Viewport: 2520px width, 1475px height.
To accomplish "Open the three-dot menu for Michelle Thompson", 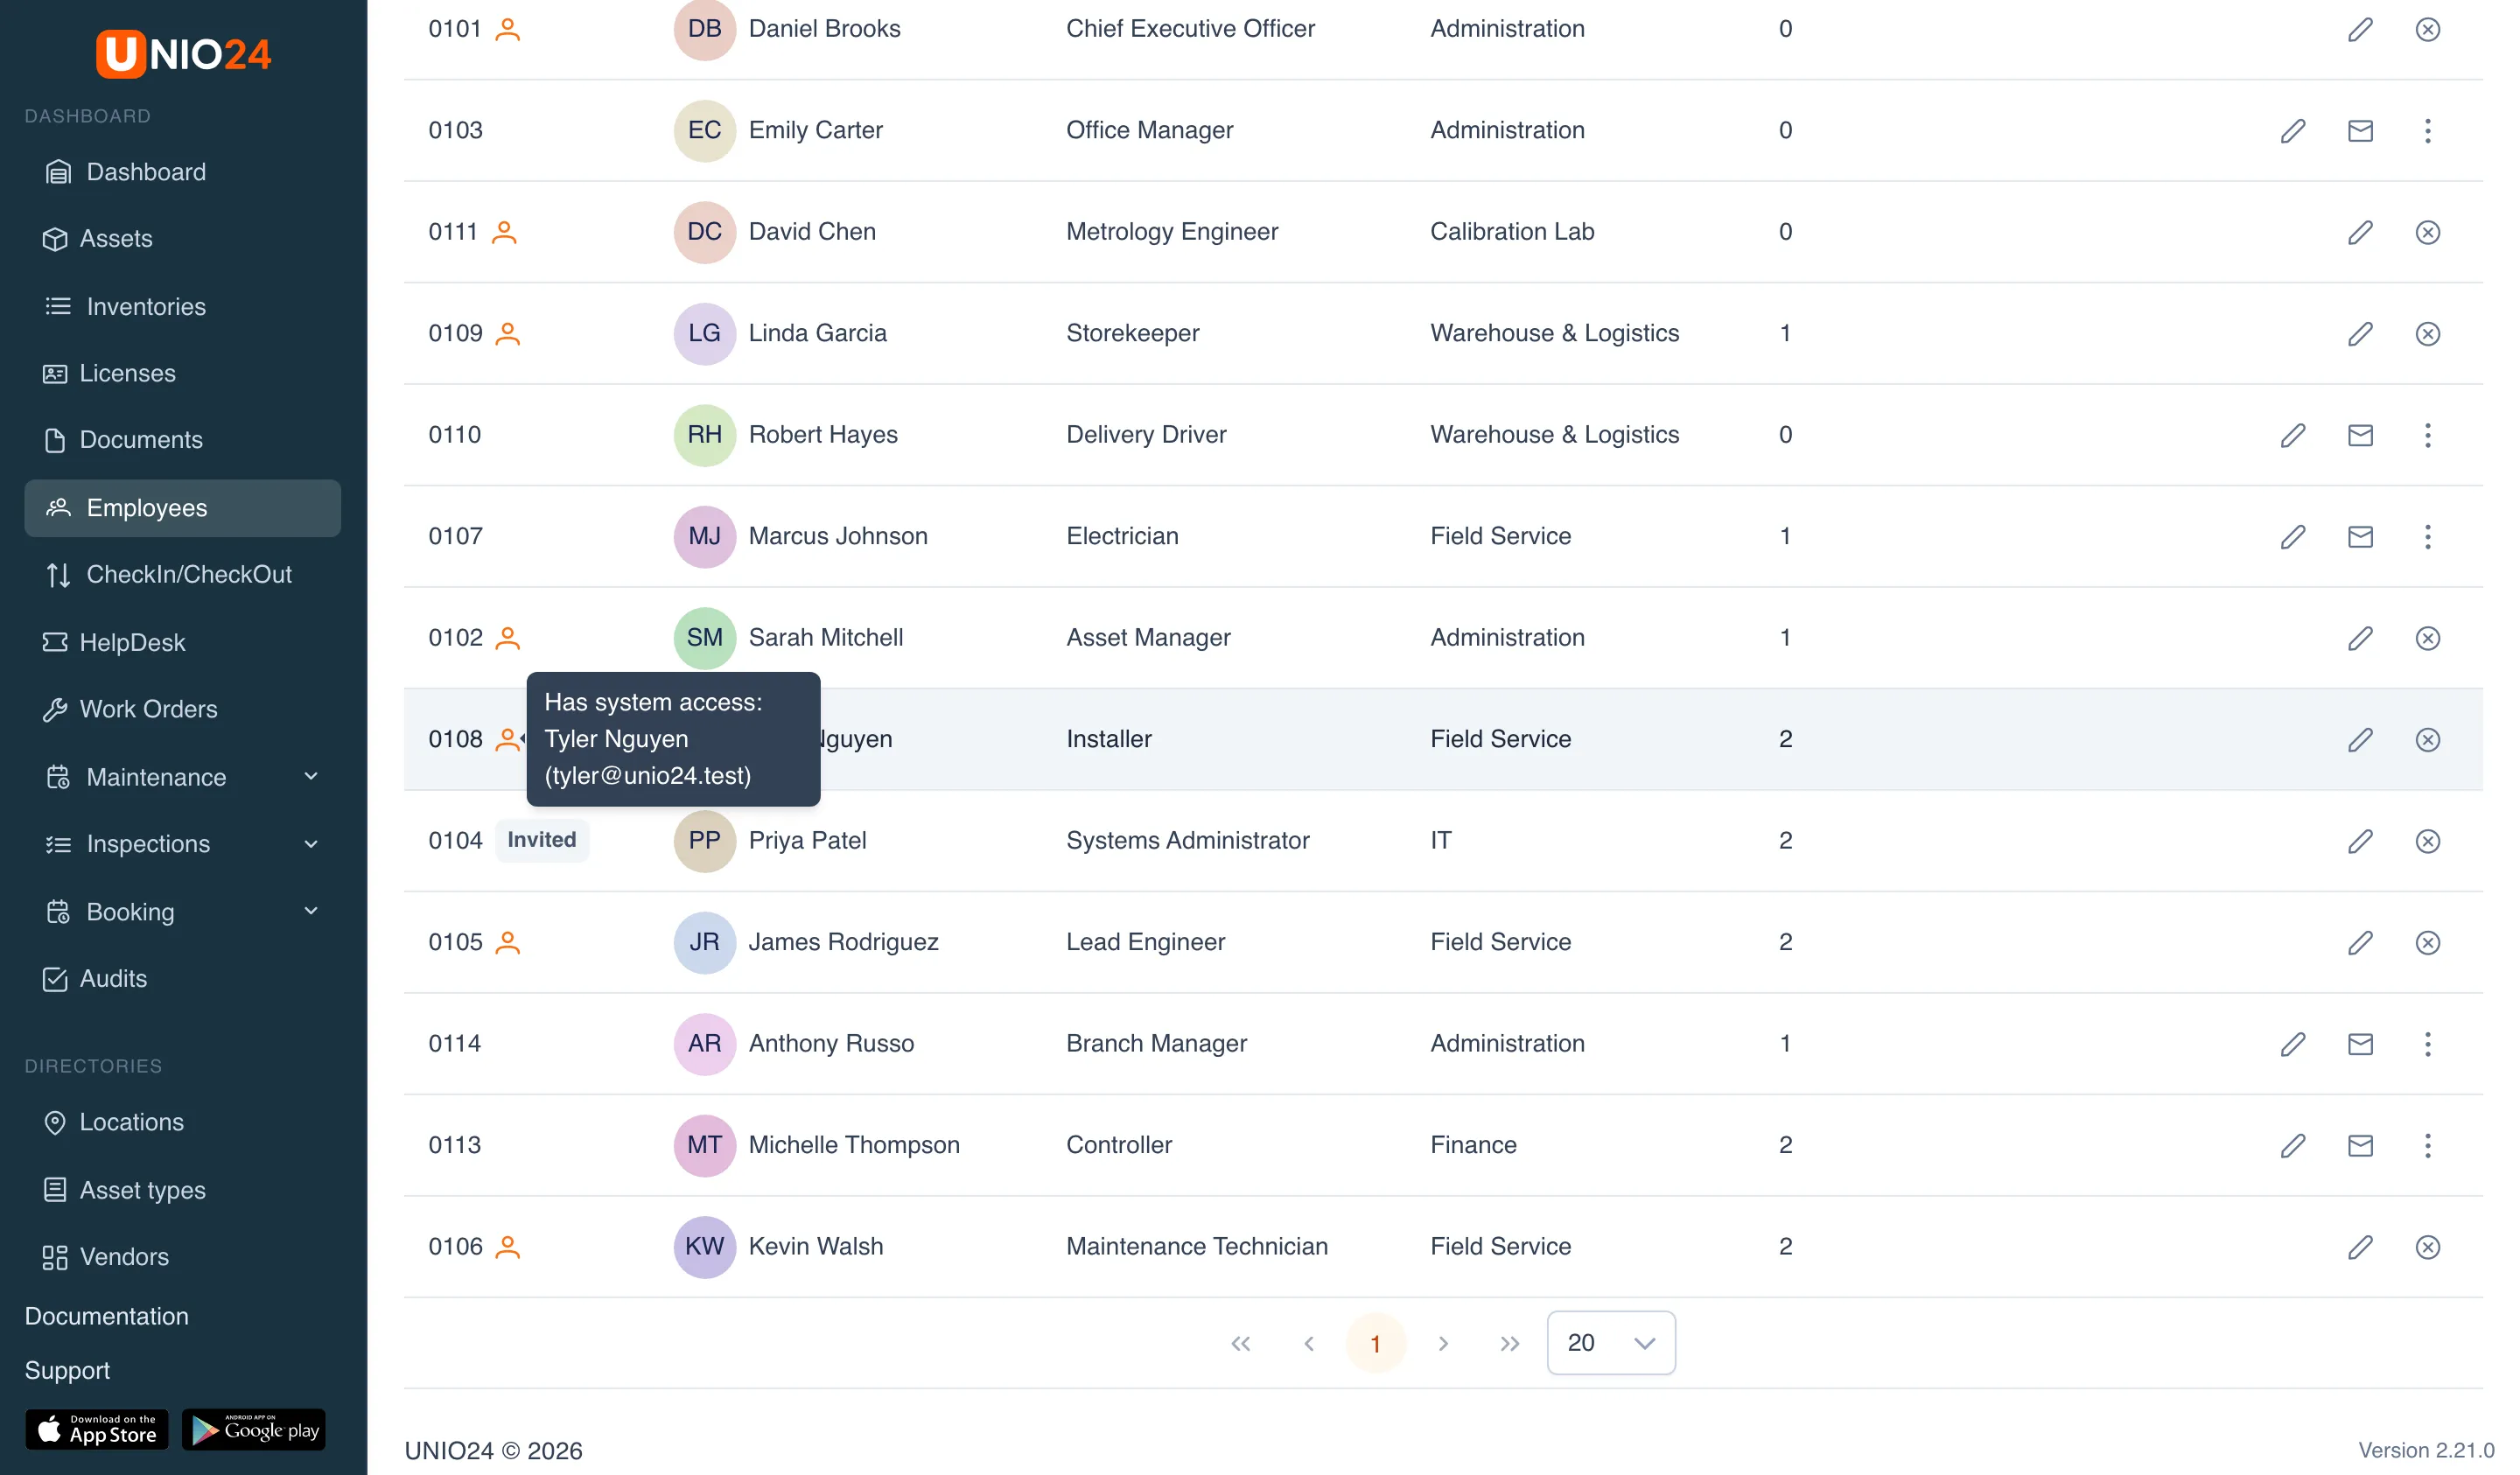I will tap(2427, 1146).
